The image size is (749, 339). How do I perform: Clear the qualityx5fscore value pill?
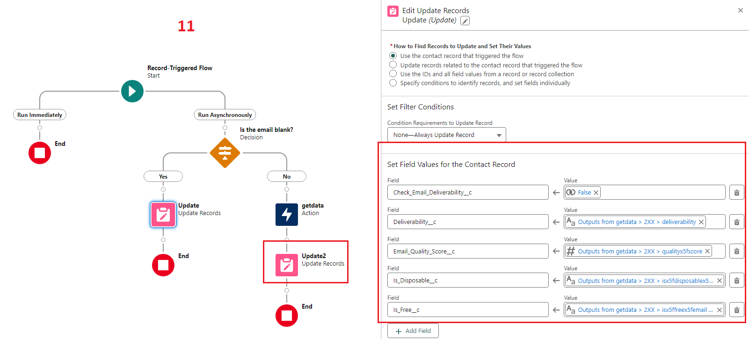tap(707, 252)
